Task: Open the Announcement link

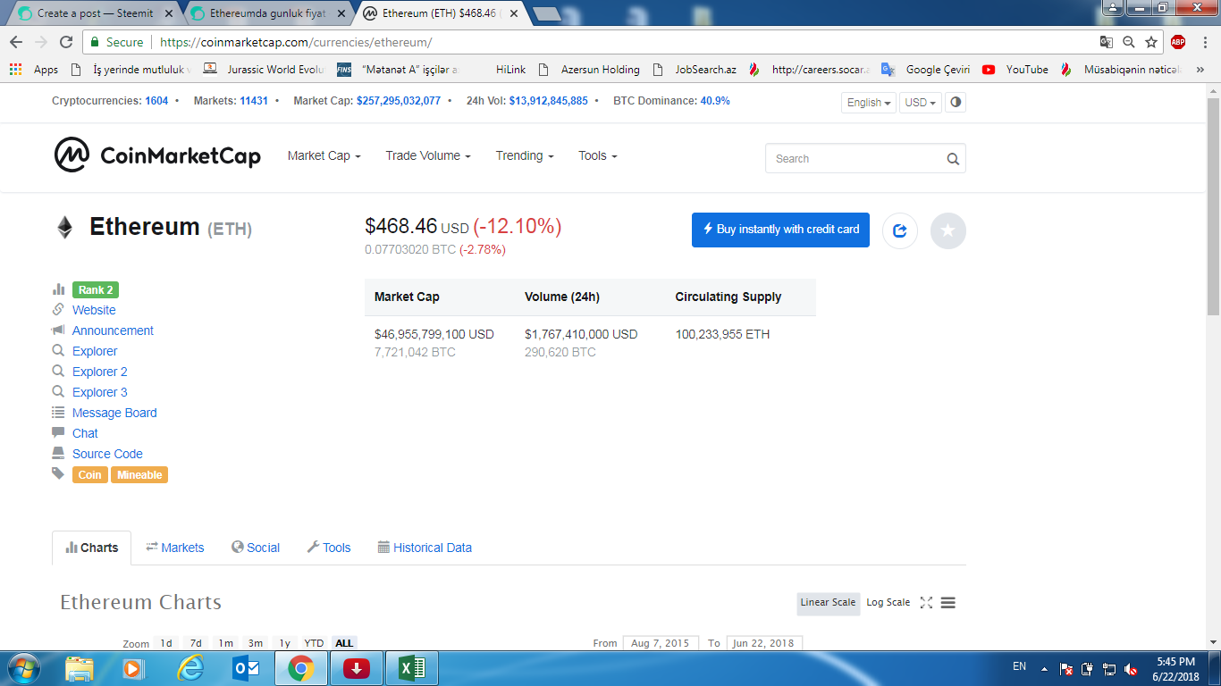Action: point(113,330)
